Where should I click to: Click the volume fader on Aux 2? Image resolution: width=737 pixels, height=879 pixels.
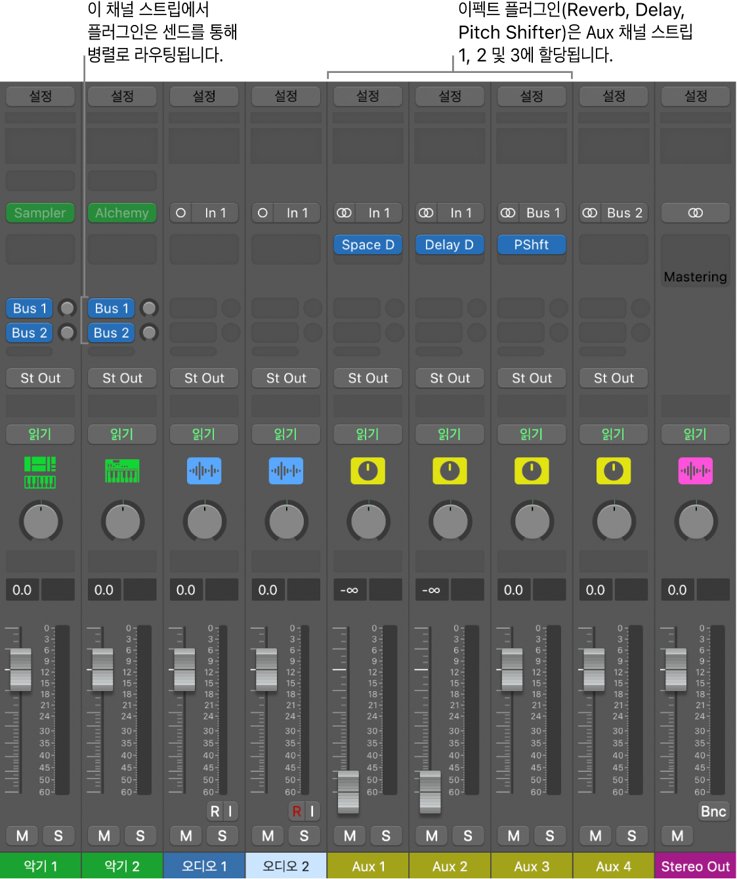point(431,790)
